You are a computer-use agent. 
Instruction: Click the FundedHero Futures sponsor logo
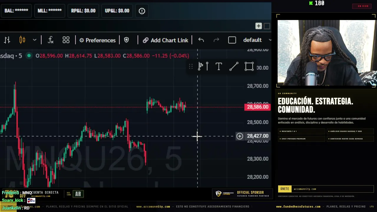(225, 194)
